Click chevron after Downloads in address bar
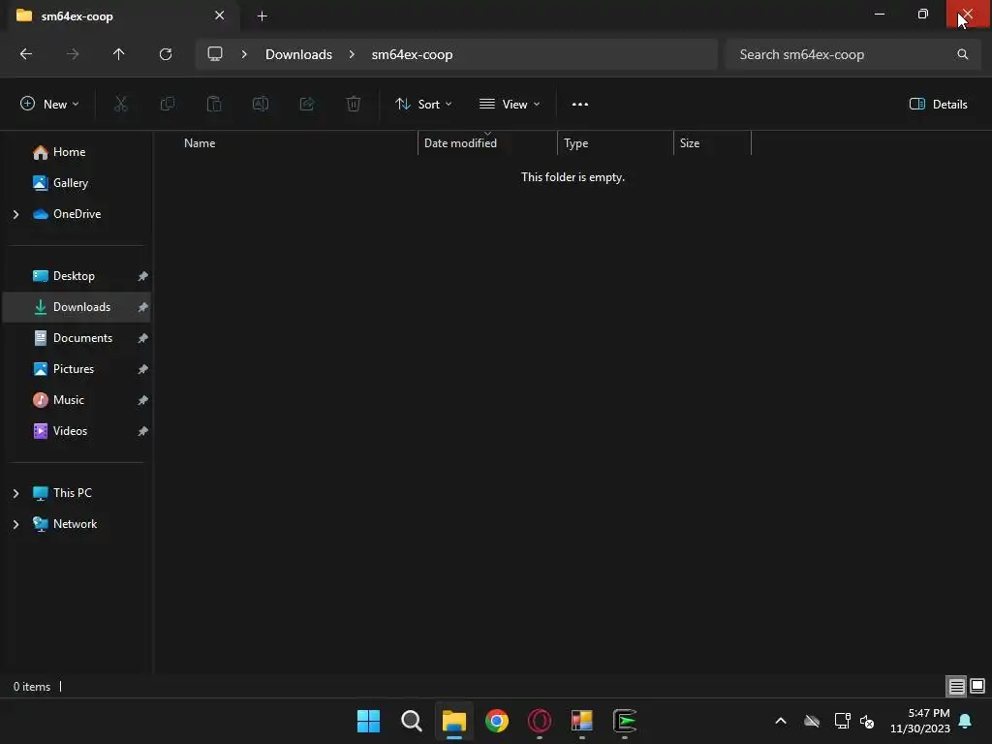The height and width of the screenshot is (744, 992). click(352, 54)
